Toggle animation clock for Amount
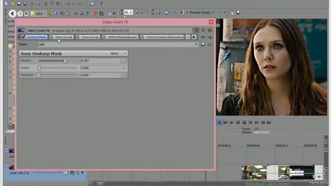Viewport: 331px width, 186px height. coord(124,60)
